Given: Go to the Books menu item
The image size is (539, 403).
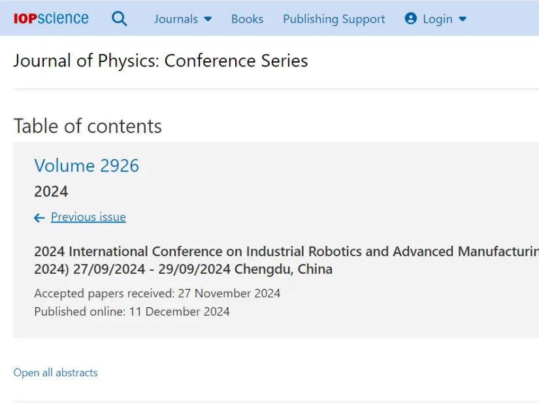Looking at the screenshot, I should click(x=247, y=19).
